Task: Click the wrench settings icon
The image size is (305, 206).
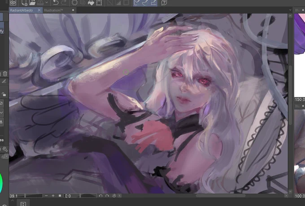Action: [5, 149]
